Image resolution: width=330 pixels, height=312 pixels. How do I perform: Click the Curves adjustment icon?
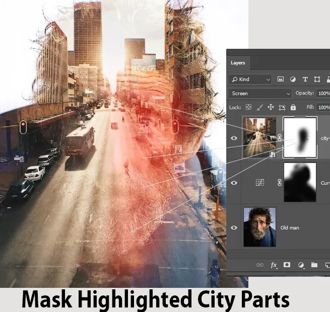pyautogui.click(x=259, y=183)
